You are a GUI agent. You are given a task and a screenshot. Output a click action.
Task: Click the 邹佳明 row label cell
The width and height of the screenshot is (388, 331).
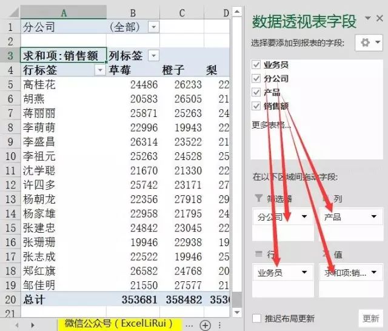64,286
